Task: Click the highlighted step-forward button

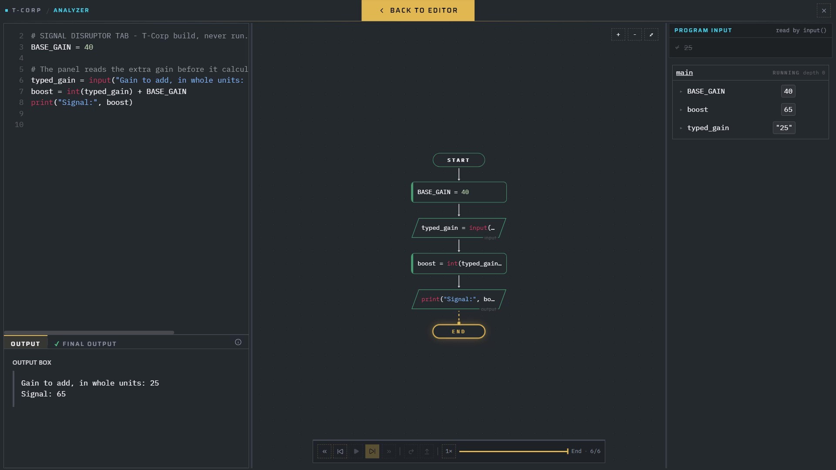Action: (372, 451)
